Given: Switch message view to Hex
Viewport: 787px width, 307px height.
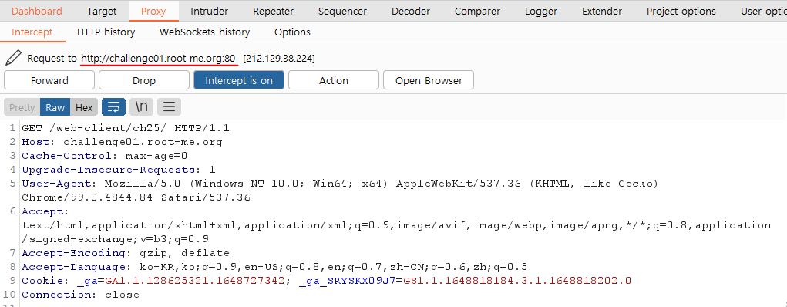Looking at the screenshot, I should point(84,107).
